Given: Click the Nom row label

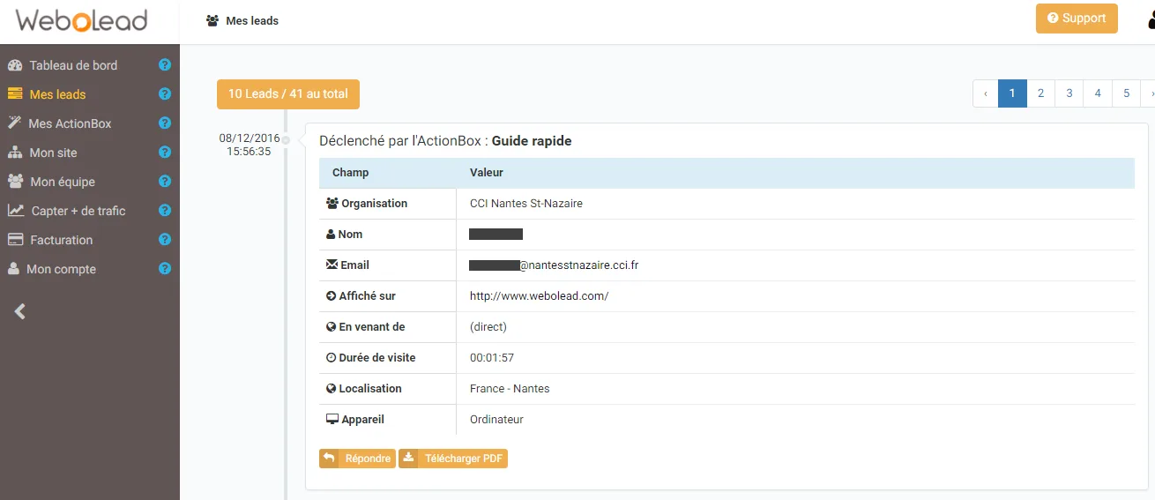Looking at the screenshot, I should (344, 235).
